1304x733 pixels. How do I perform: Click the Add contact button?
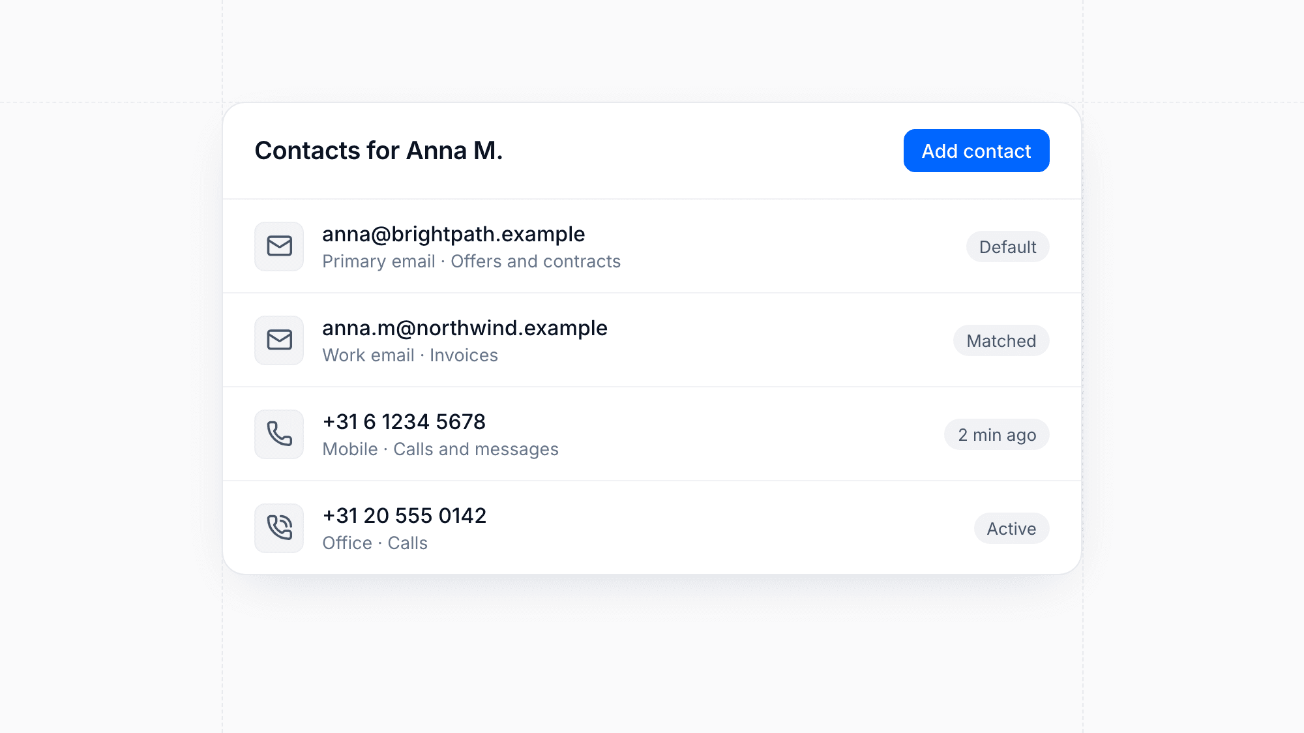coord(976,151)
